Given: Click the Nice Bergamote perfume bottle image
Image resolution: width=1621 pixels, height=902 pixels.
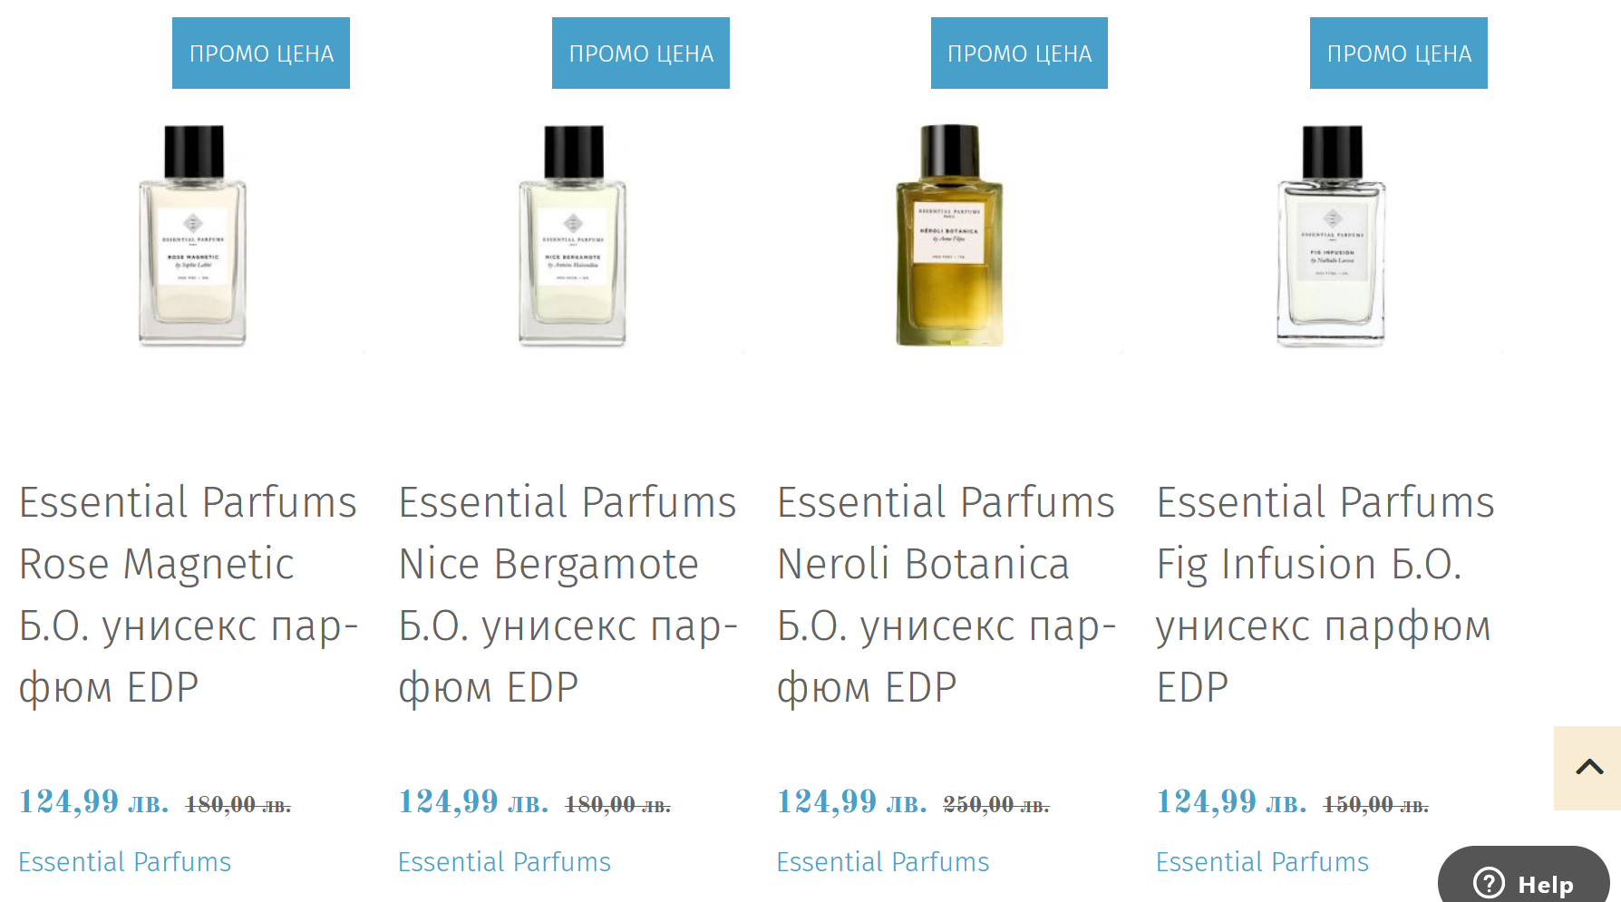Looking at the screenshot, I should pyautogui.click(x=572, y=236).
